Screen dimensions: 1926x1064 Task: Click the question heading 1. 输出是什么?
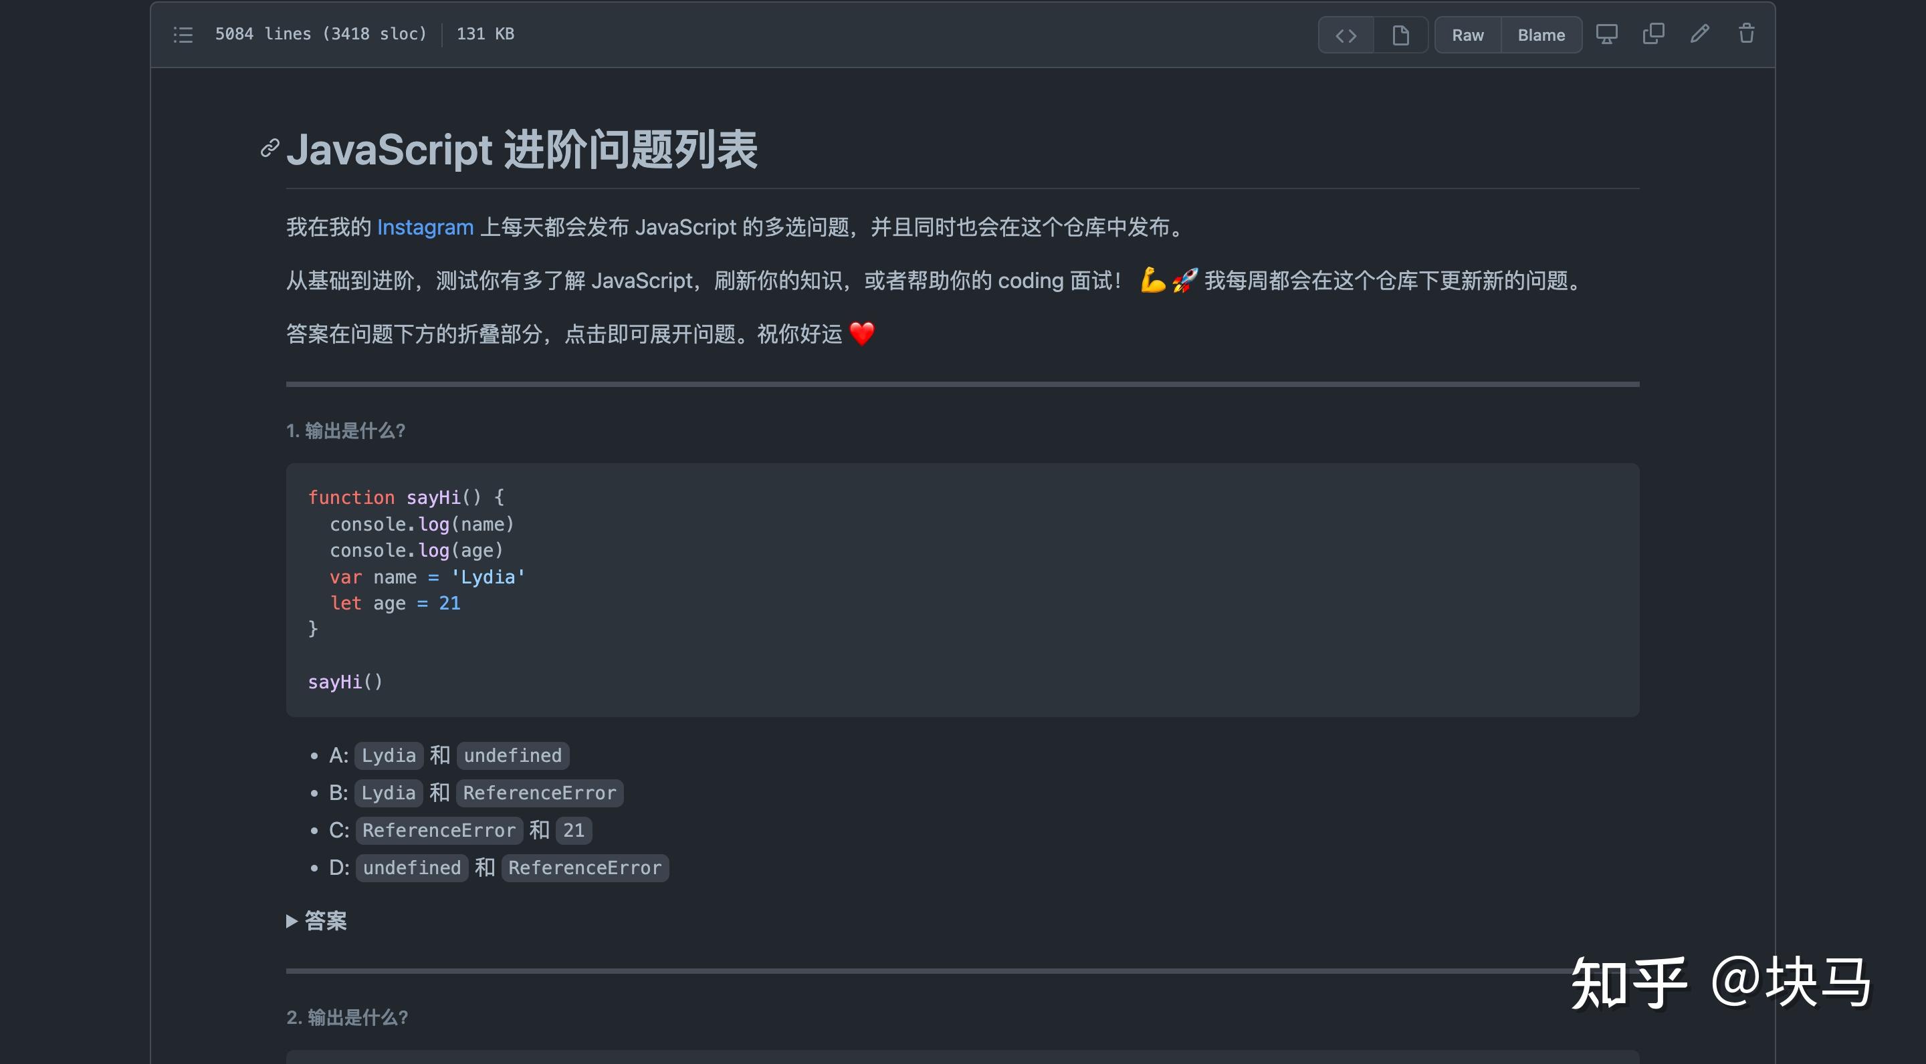(346, 431)
